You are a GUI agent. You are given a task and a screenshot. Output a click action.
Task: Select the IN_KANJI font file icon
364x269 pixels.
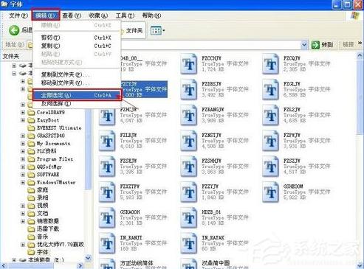[x=107, y=243]
